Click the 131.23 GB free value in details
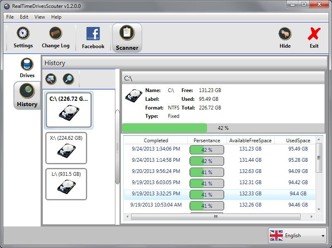The height and width of the screenshot is (248, 332). click(x=210, y=90)
